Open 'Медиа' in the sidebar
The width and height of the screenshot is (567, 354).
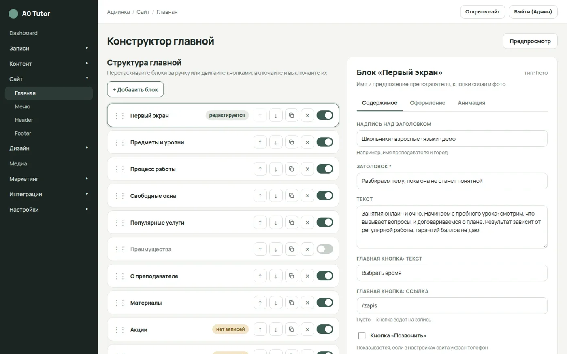tap(49, 163)
